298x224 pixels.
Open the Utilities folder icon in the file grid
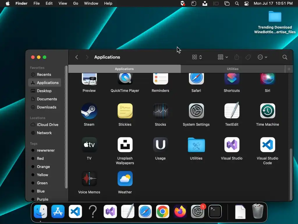point(196,145)
